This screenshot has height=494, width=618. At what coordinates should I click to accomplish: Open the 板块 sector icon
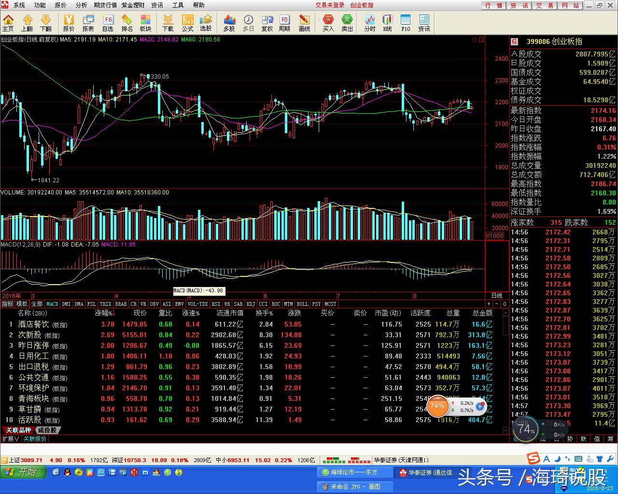point(145,23)
